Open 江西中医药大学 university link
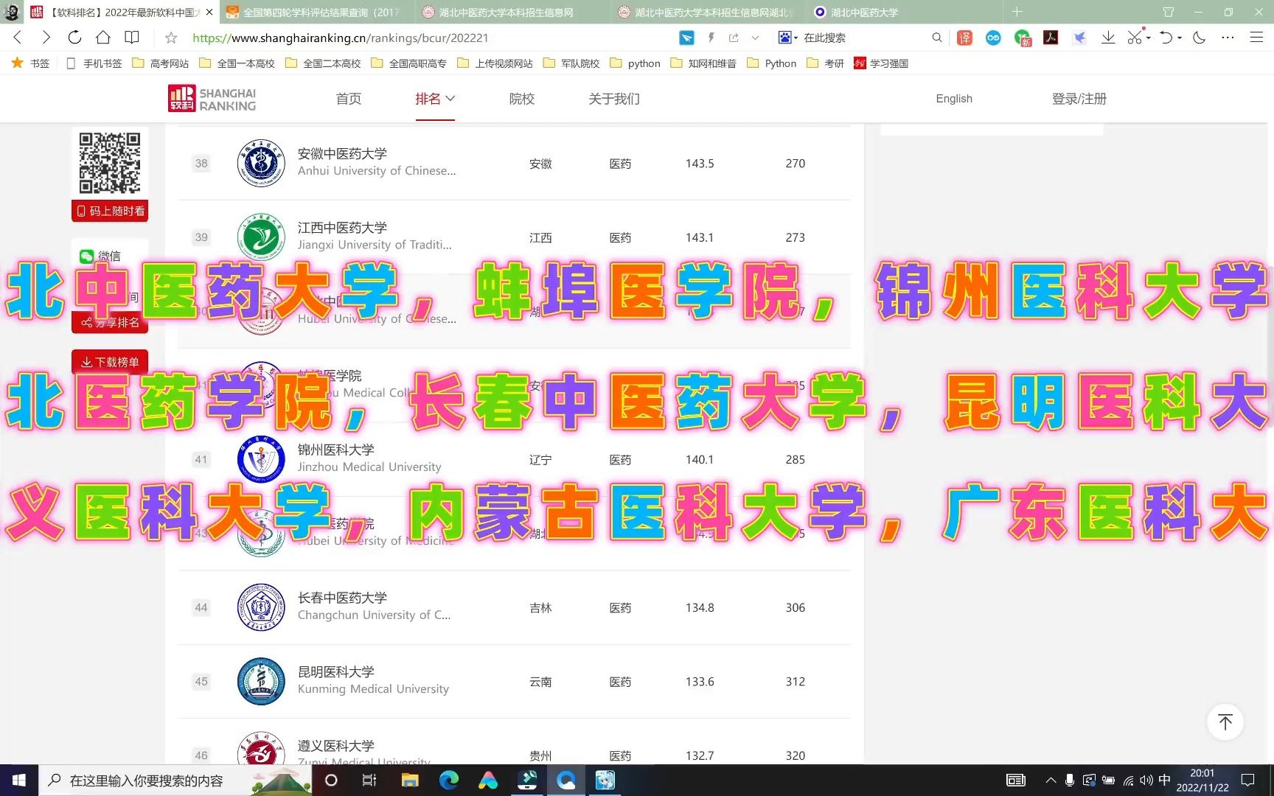The image size is (1274, 796). pyautogui.click(x=342, y=228)
